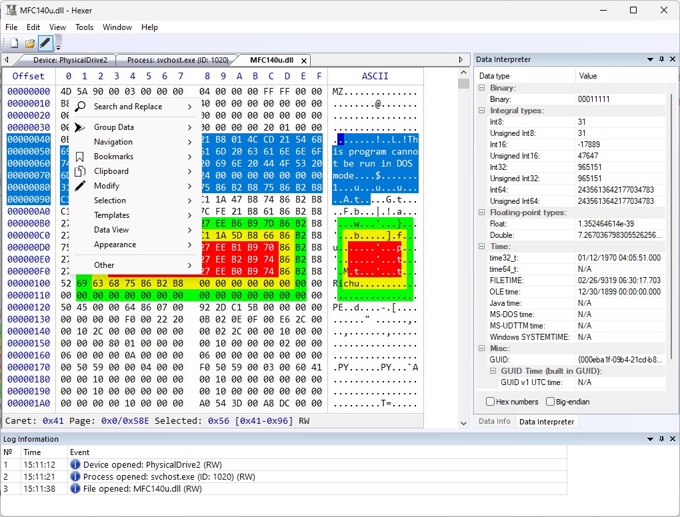Open the Tools menu

[x=84, y=27]
